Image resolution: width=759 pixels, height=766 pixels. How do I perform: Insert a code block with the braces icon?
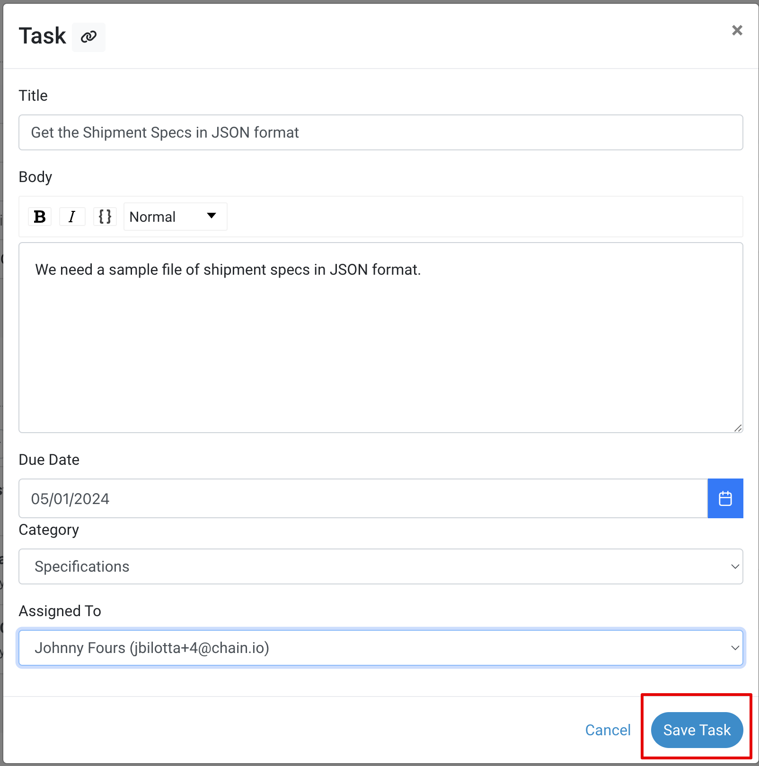coord(105,217)
